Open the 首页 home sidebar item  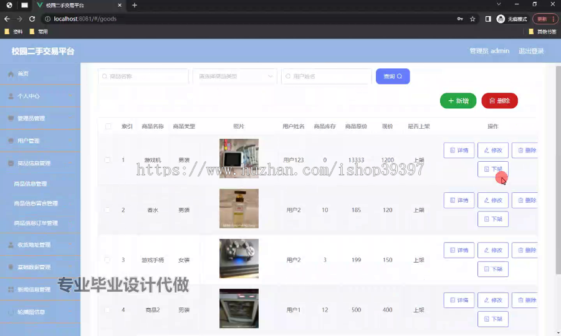(40, 74)
